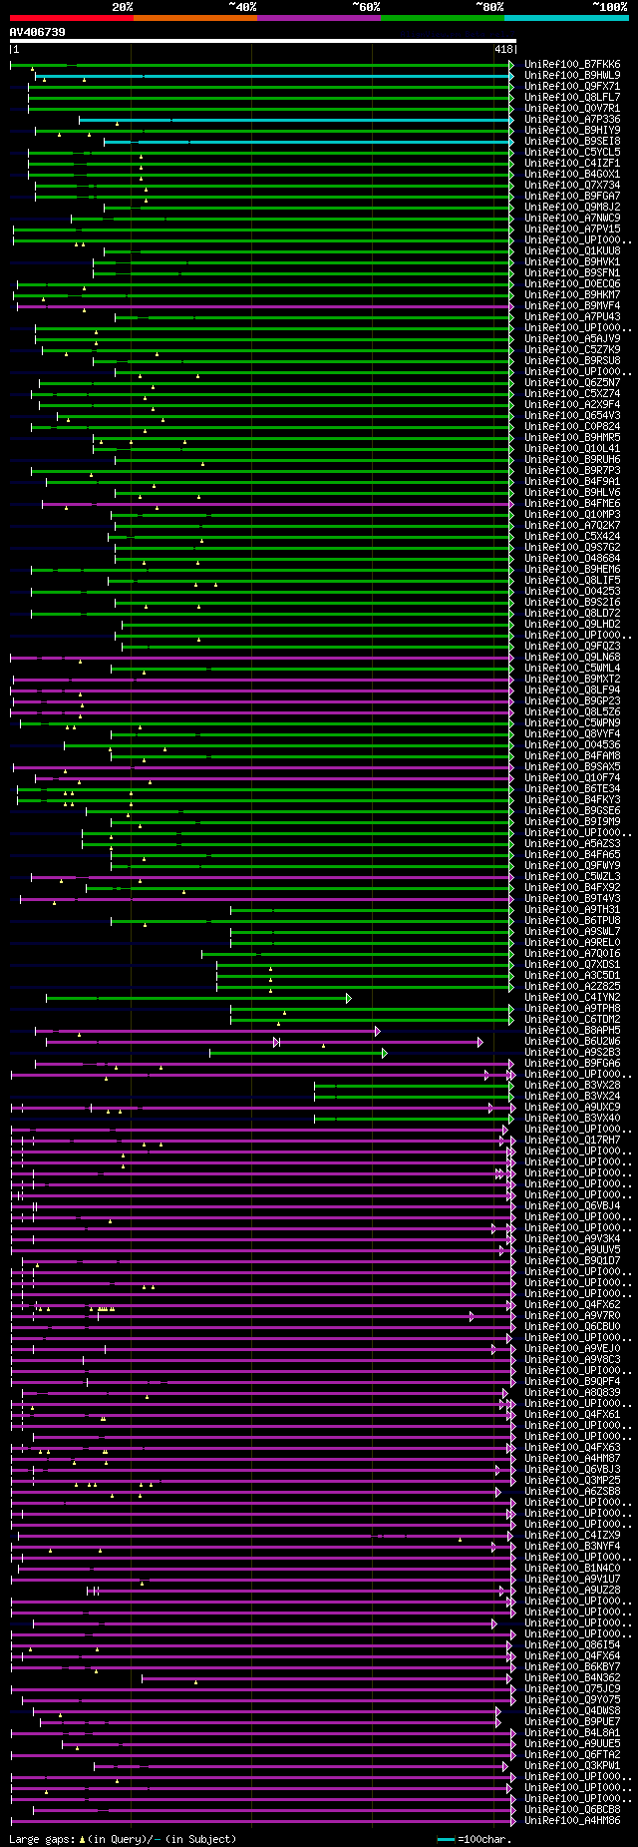Image resolution: width=638 pixels, height=1847 pixels.
Task: Select label UniRef100_B3VX28
Action: pos(572,1085)
